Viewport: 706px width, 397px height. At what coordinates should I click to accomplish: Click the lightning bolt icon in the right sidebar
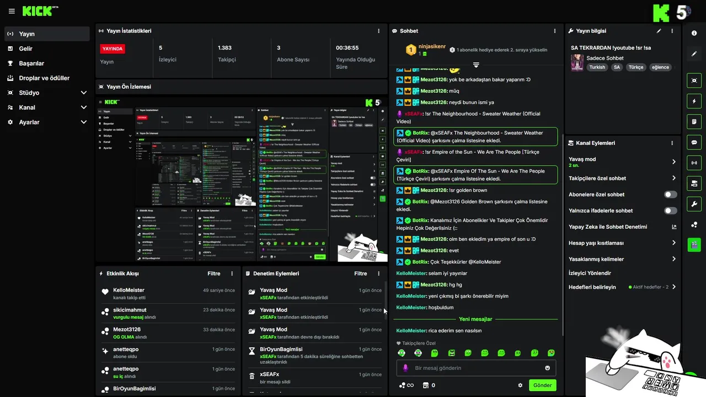click(x=694, y=101)
